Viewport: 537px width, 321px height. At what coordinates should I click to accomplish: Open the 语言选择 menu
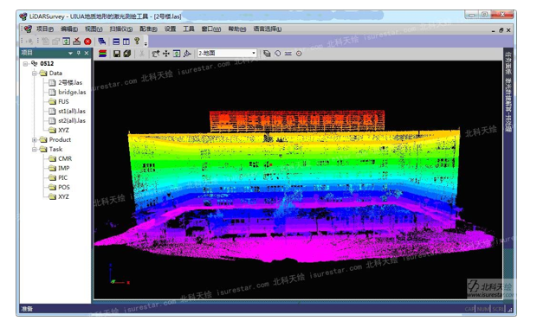268,29
